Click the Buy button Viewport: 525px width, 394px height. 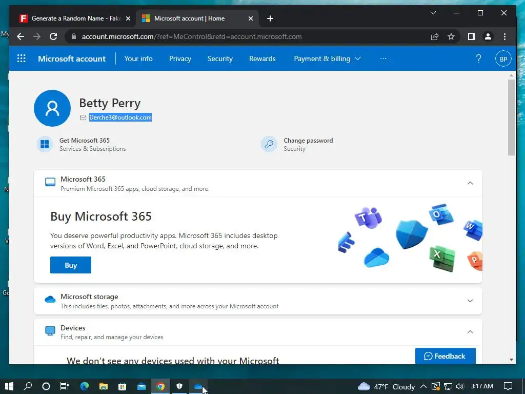point(71,265)
